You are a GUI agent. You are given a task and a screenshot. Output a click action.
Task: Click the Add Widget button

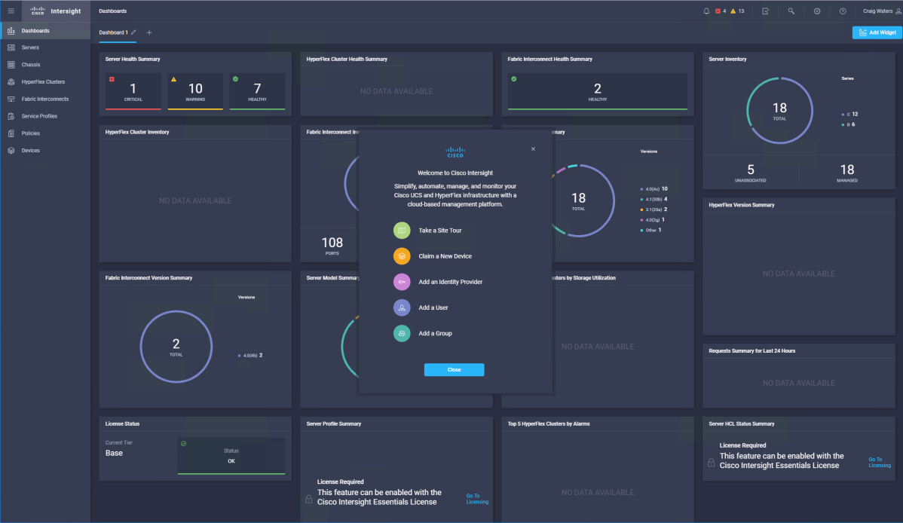tap(876, 32)
